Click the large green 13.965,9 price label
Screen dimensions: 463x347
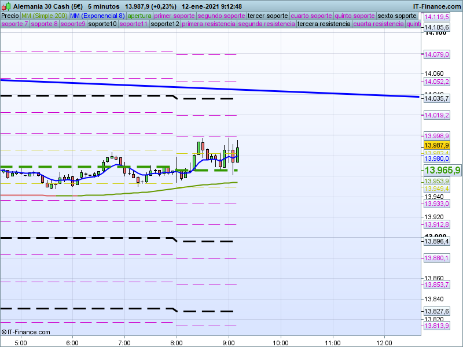pos(442,170)
